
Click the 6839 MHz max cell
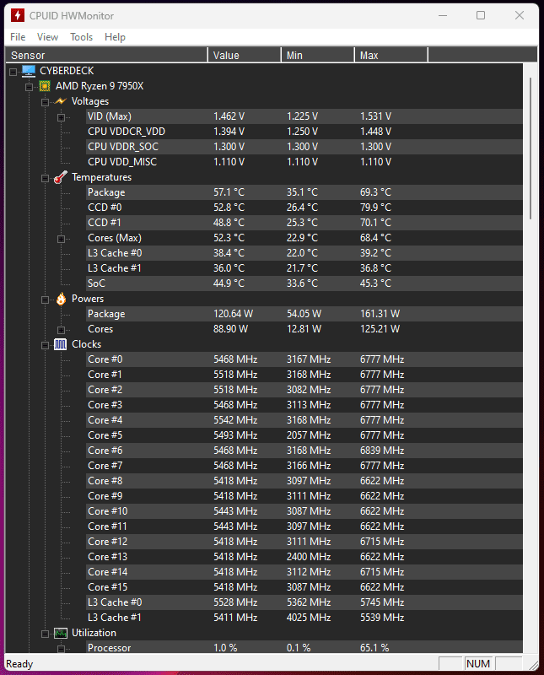(x=382, y=451)
